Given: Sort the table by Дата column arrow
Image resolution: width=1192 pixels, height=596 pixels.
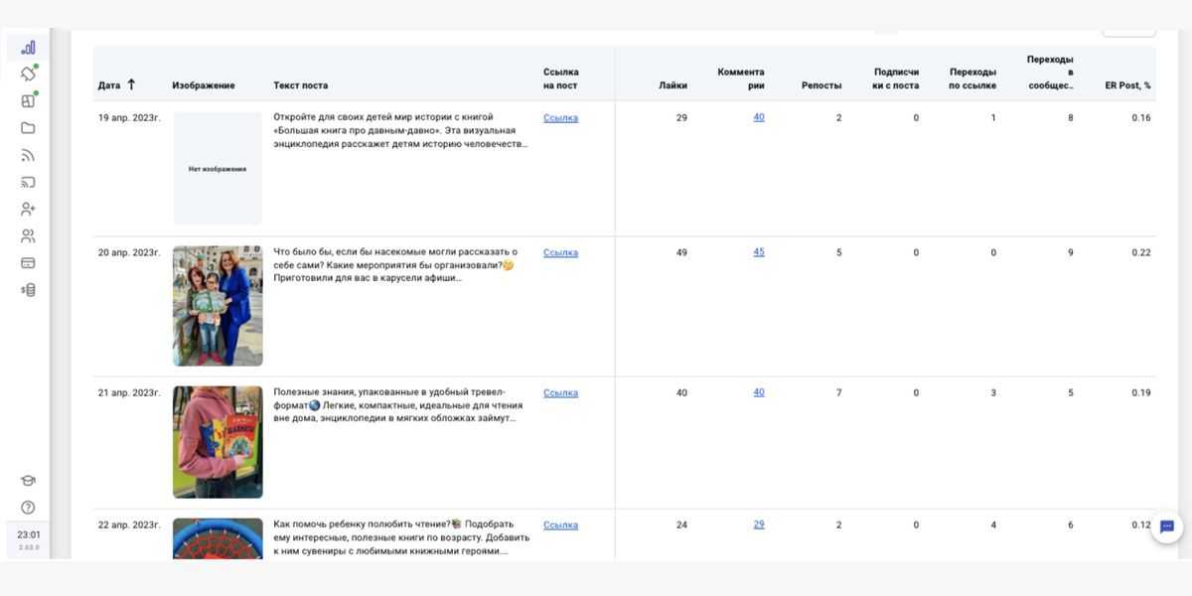Looking at the screenshot, I should [131, 84].
